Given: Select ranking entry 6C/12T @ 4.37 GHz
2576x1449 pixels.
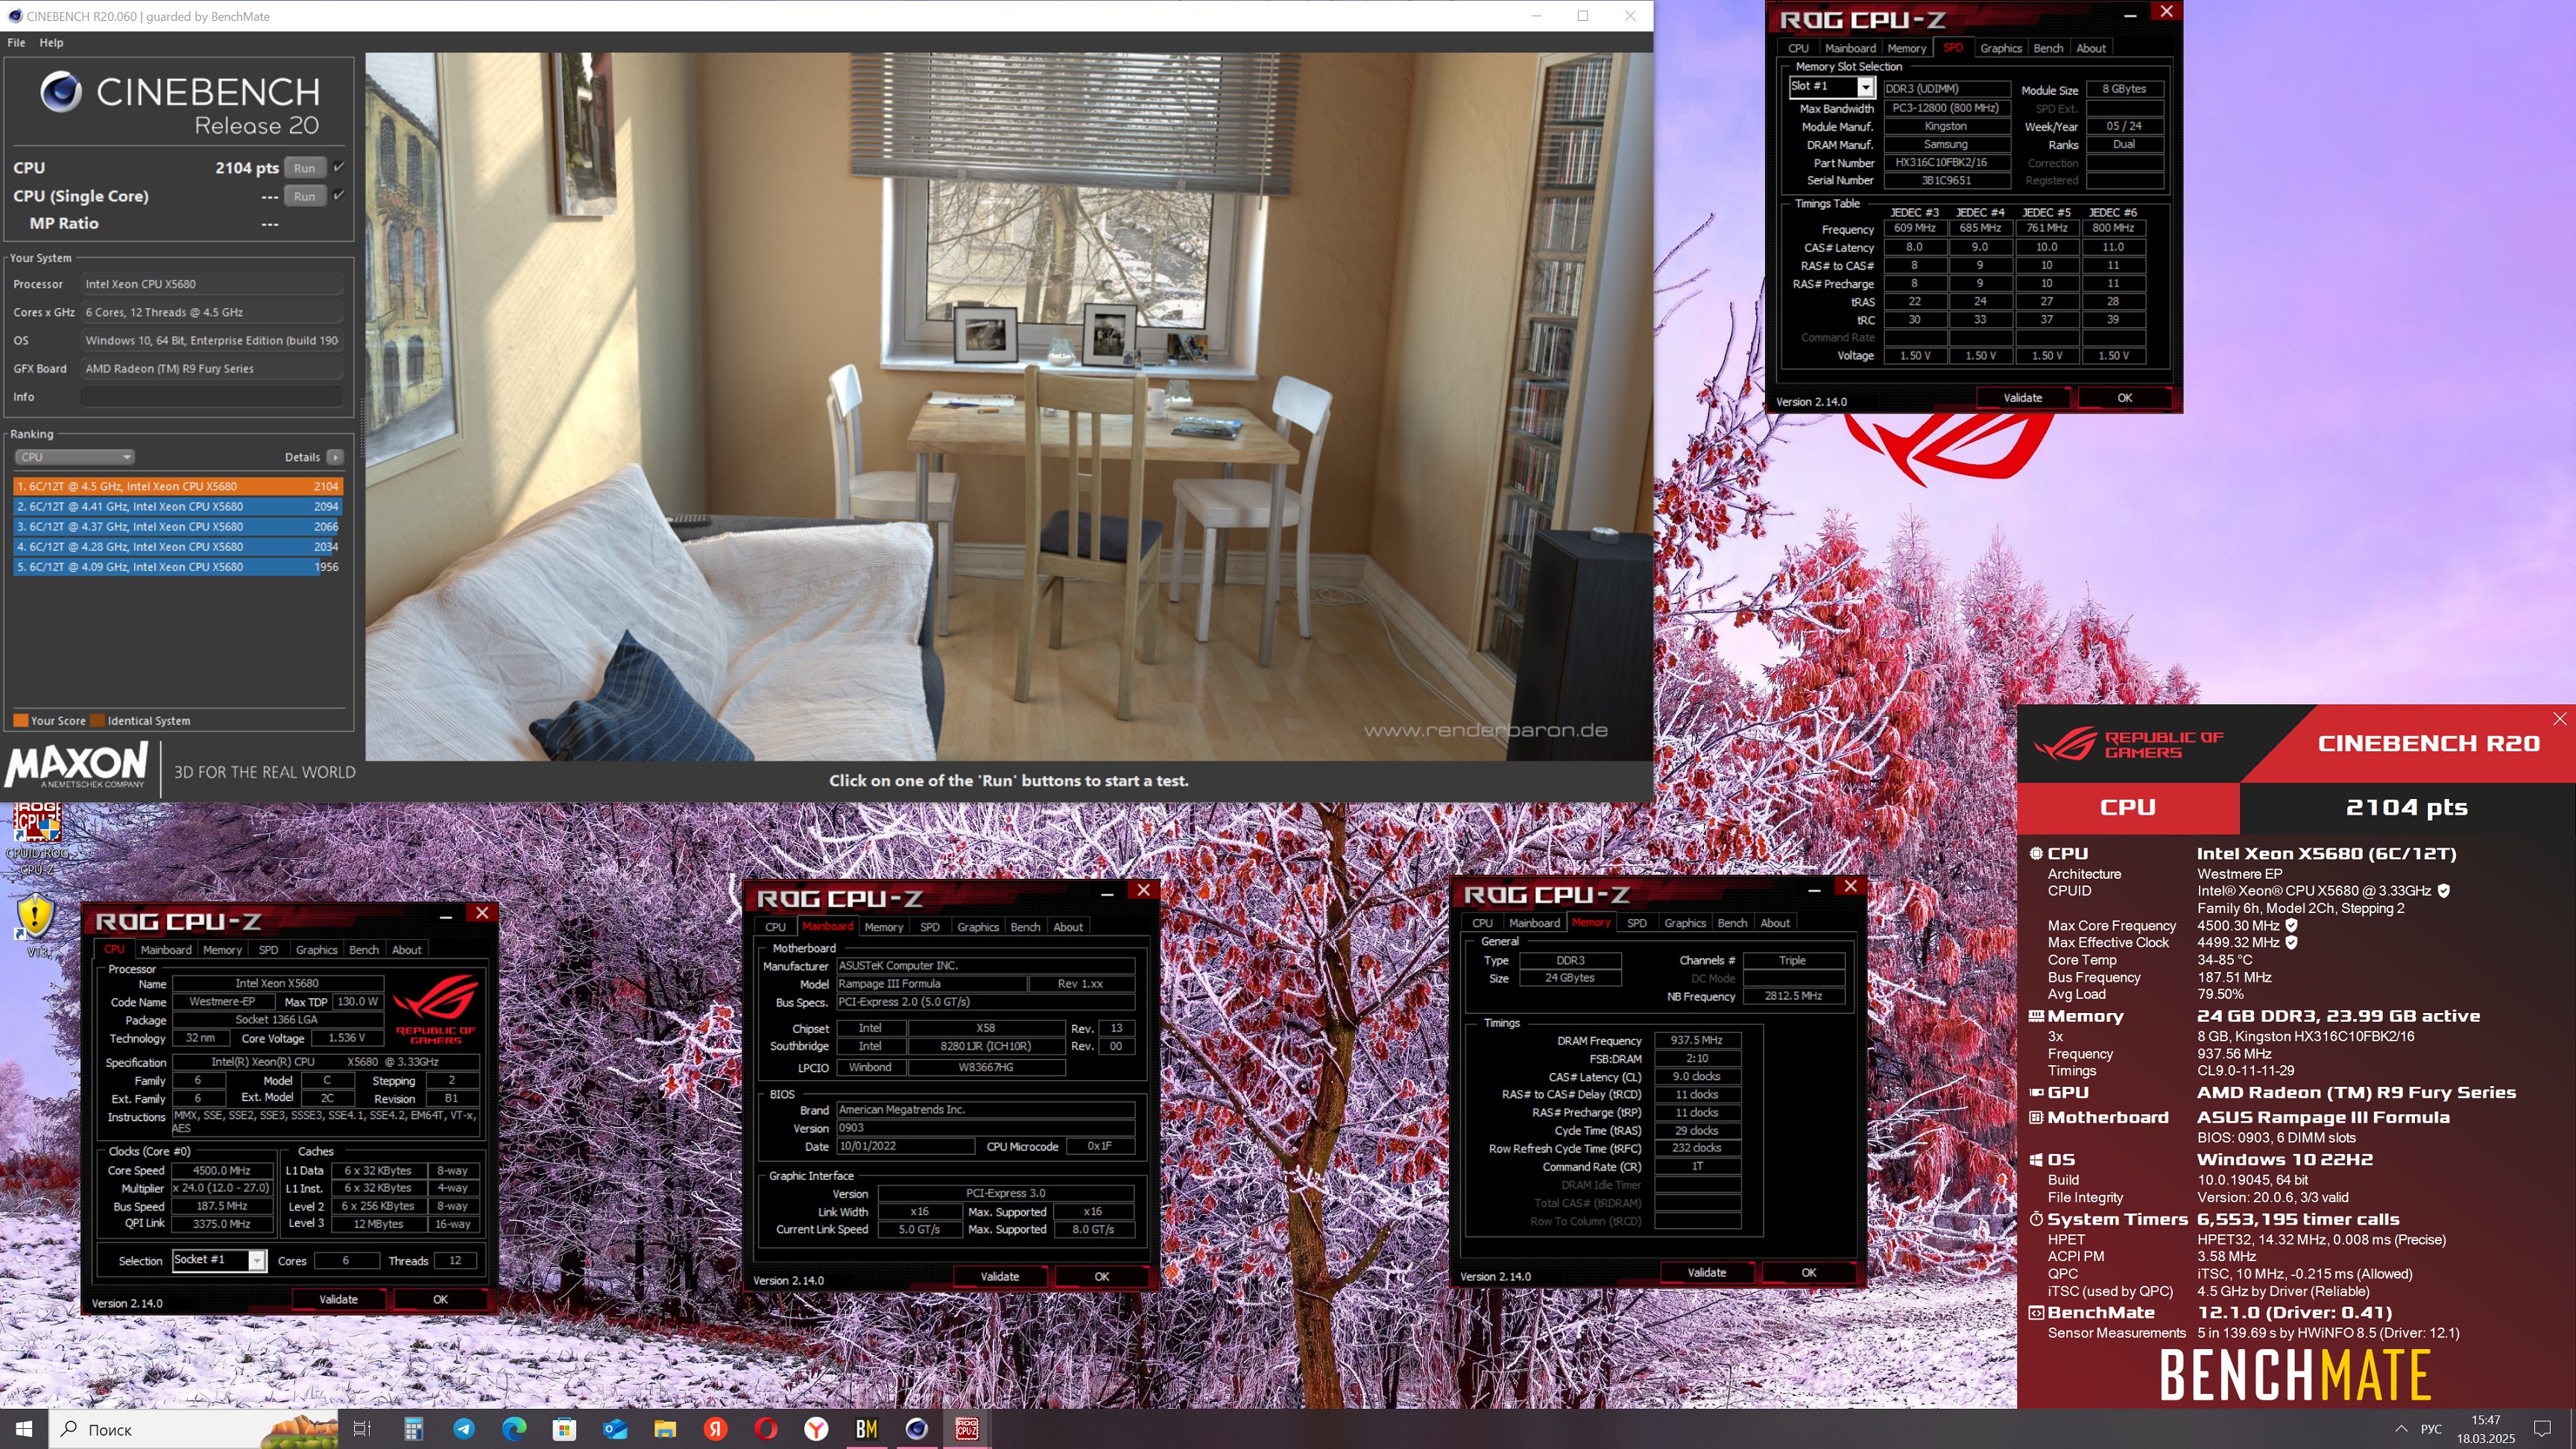Looking at the screenshot, I should coord(178,526).
